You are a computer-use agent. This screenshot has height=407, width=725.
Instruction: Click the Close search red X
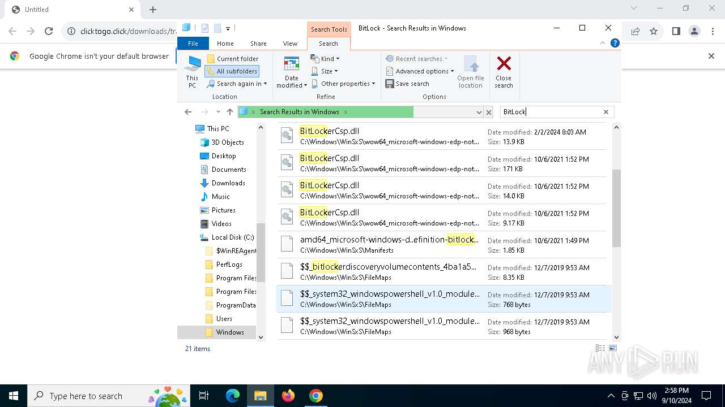coord(504,72)
